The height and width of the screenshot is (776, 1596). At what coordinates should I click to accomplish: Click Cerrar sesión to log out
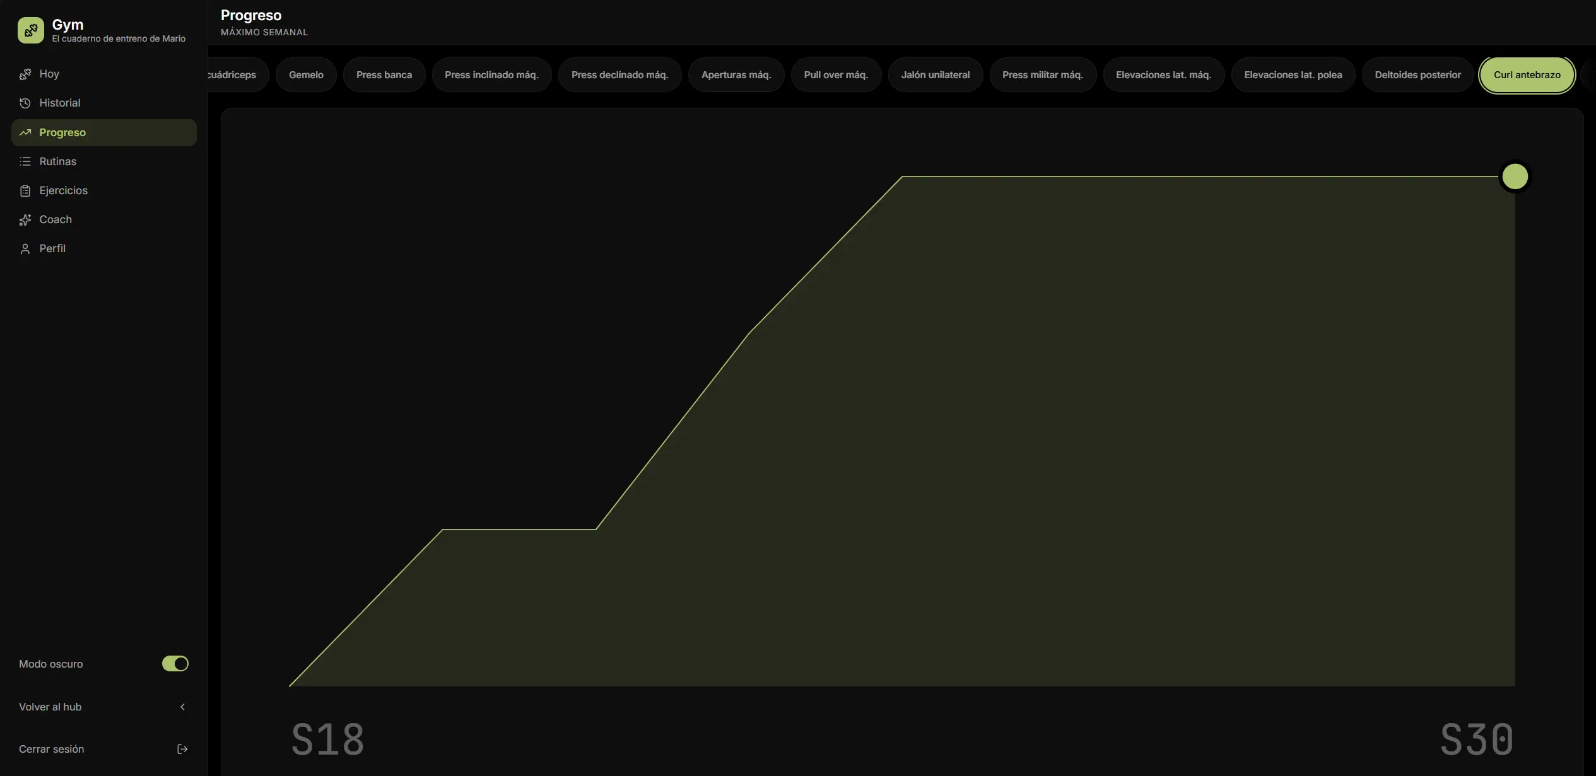[x=104, y=749]
